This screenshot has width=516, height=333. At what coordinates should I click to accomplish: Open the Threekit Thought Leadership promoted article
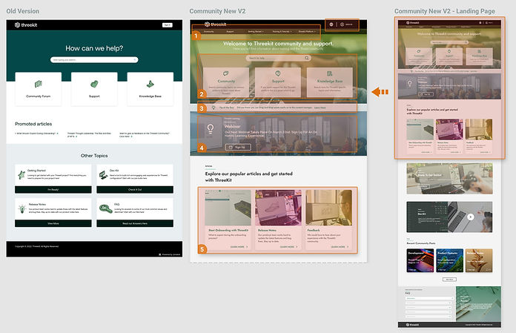89,134
